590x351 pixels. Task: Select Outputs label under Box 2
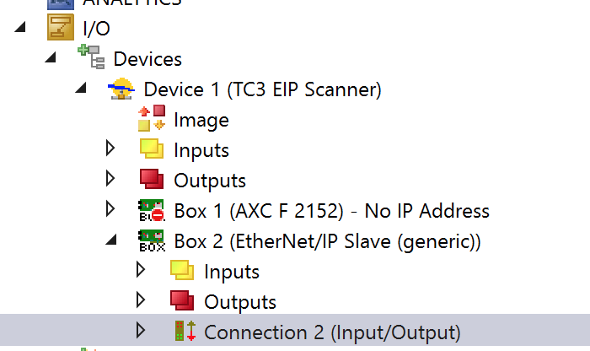[x=240, y=302]
